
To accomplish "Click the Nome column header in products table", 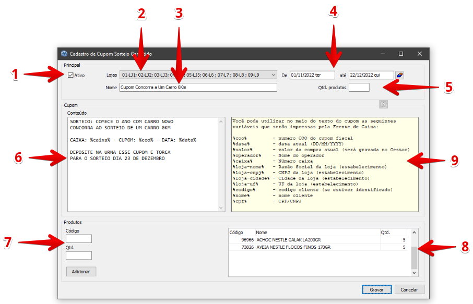I will (x=317, y=232).
